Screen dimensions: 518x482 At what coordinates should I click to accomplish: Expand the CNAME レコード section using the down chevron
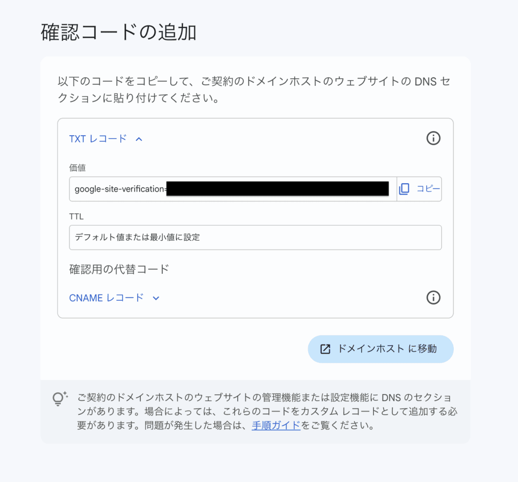156,298
